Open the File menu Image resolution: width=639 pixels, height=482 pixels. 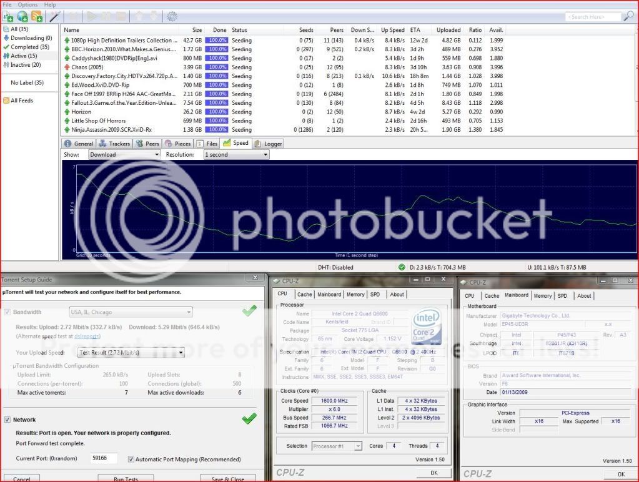pyautogui.click(x=7, y=4)
